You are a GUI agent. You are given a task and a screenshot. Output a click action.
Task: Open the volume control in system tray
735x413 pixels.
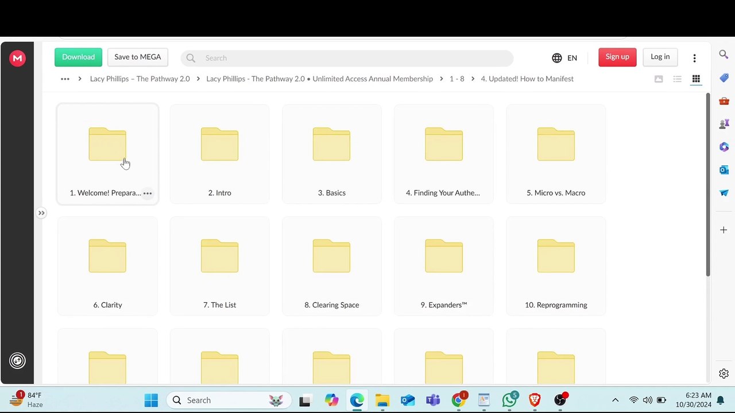pyautogui.click(x=648, y=400)
